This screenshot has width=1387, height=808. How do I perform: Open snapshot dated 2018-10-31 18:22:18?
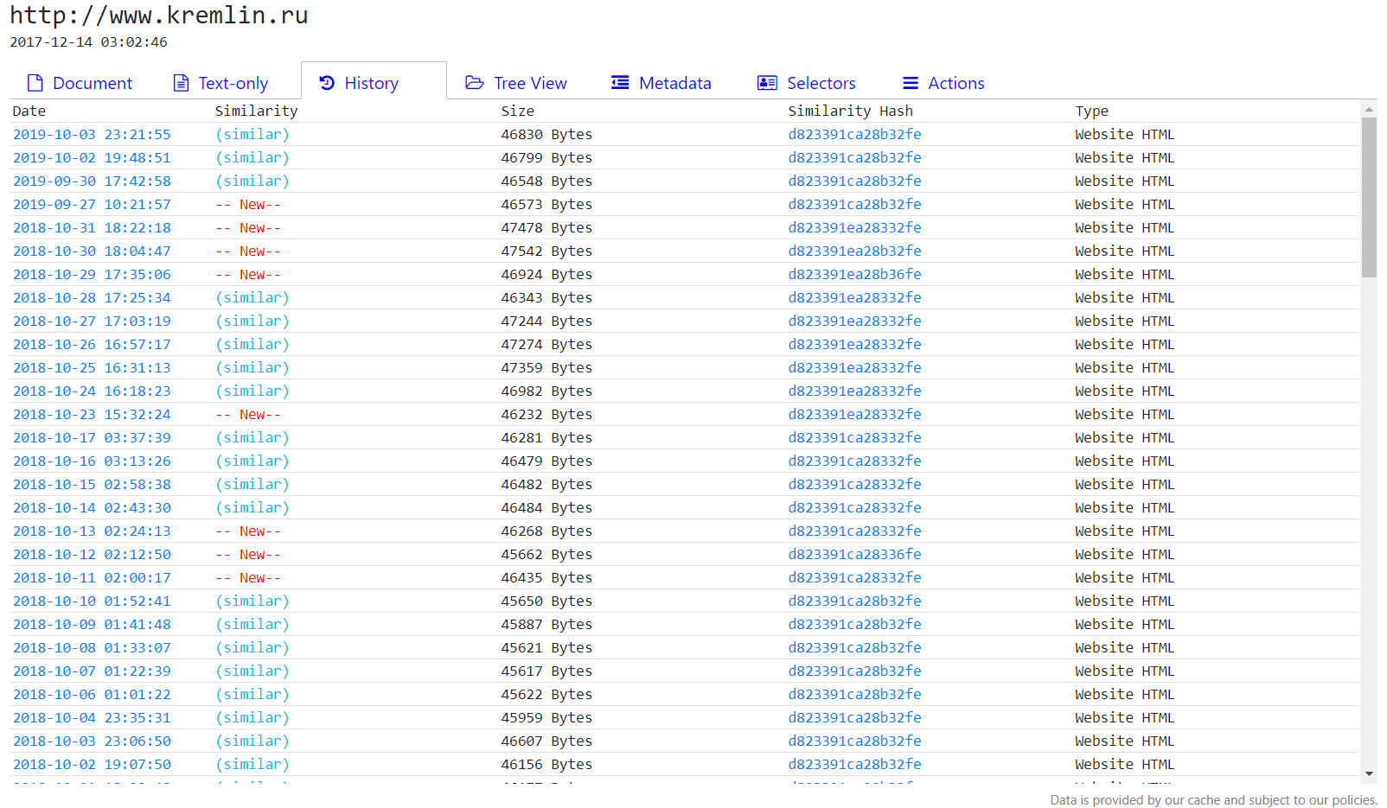tap(92, 228)
